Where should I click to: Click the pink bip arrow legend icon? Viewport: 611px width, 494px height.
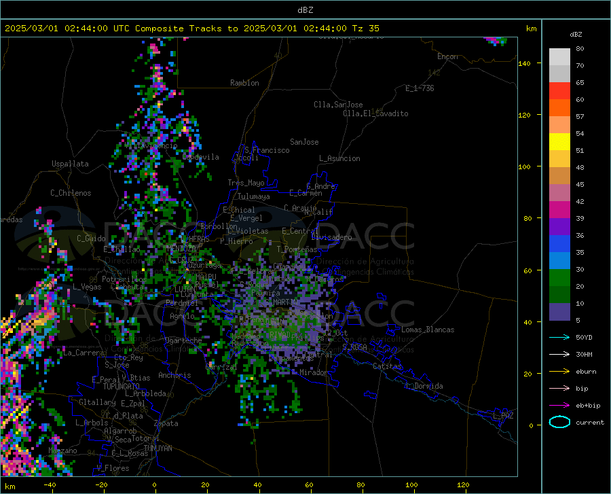[x=559, y=388]
